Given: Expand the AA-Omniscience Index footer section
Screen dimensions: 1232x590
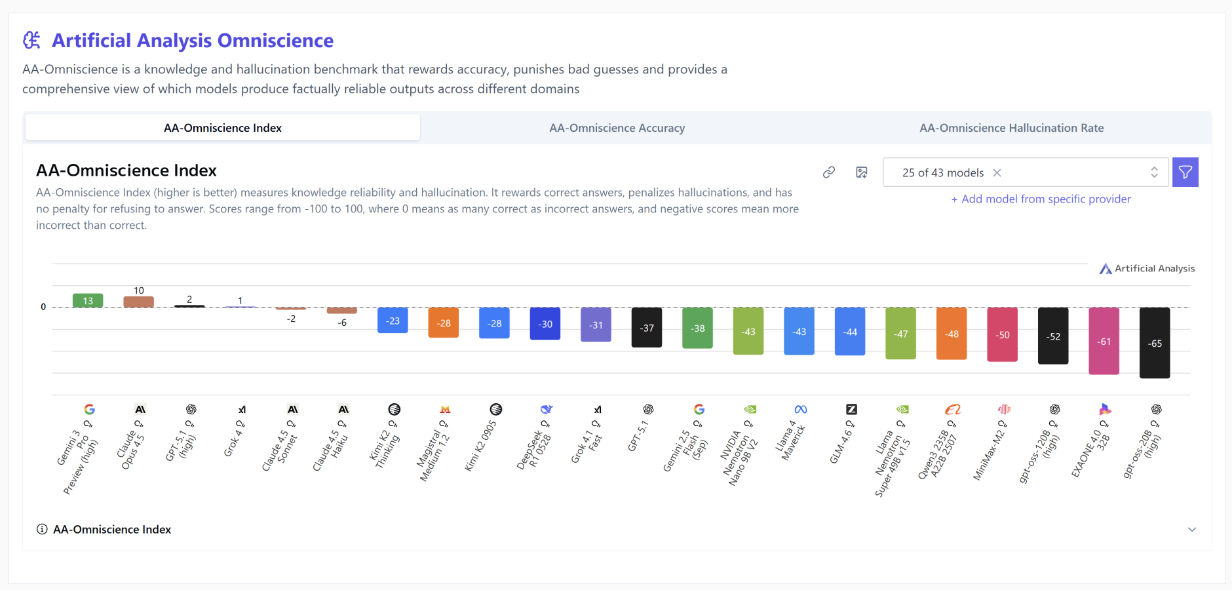Looking at the screenshot, I should pyautogui.click(x=112, y=529).
